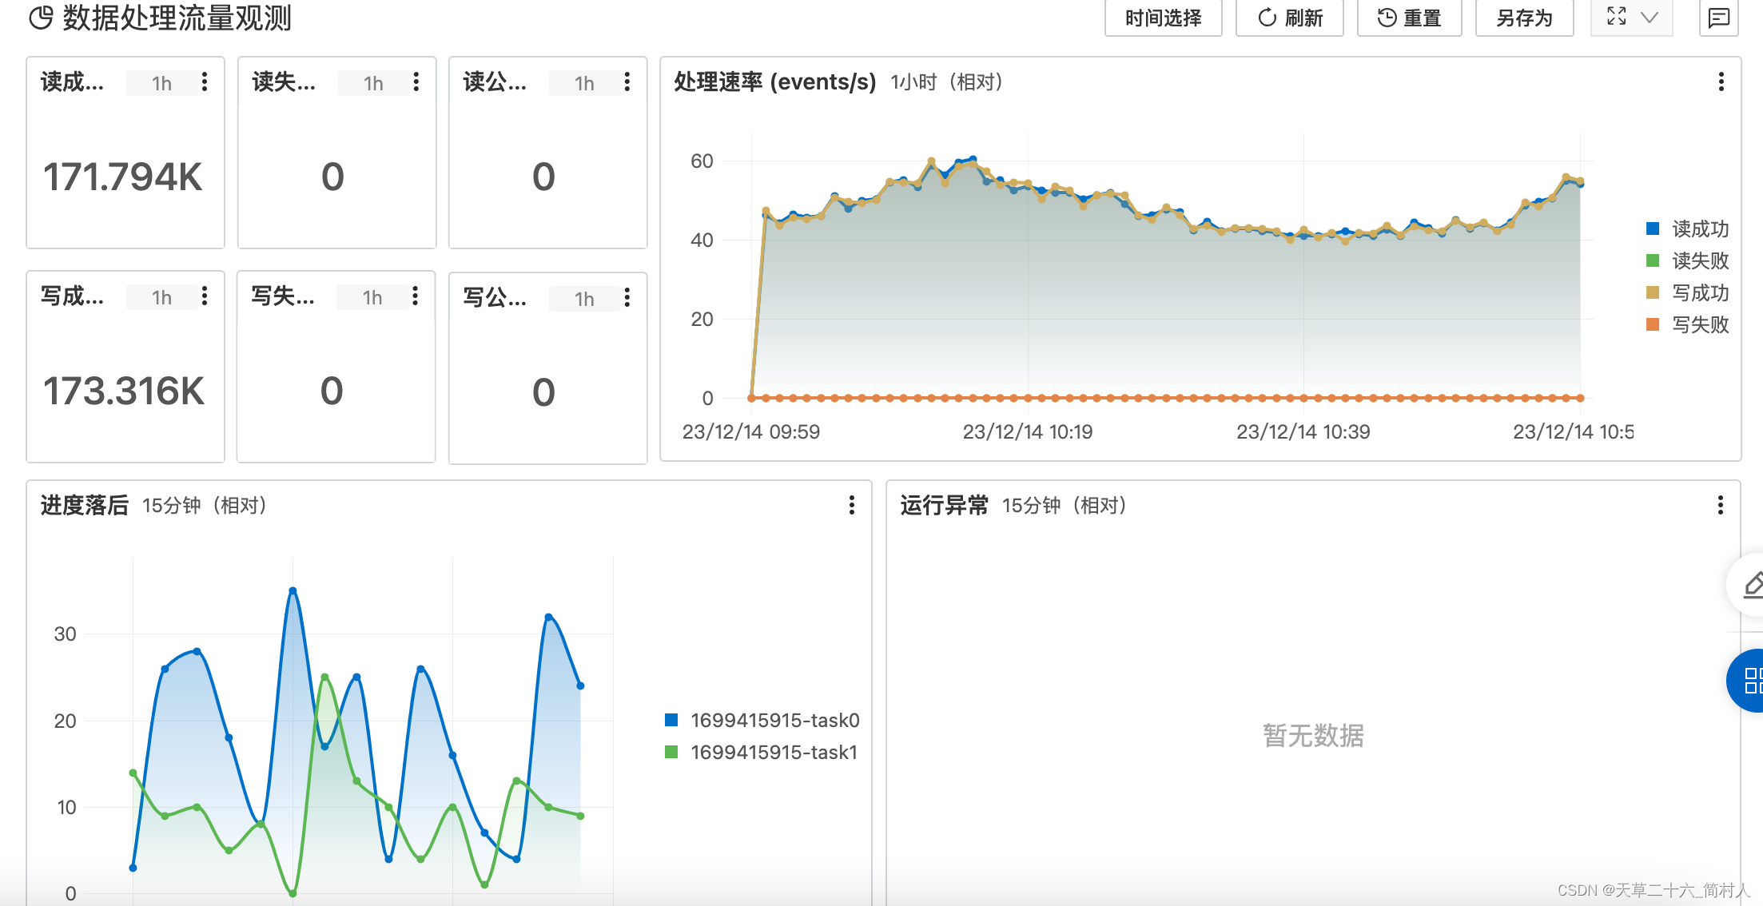
Task: Click the 另存为 save-as button
Action: (x=1525, y=18)
